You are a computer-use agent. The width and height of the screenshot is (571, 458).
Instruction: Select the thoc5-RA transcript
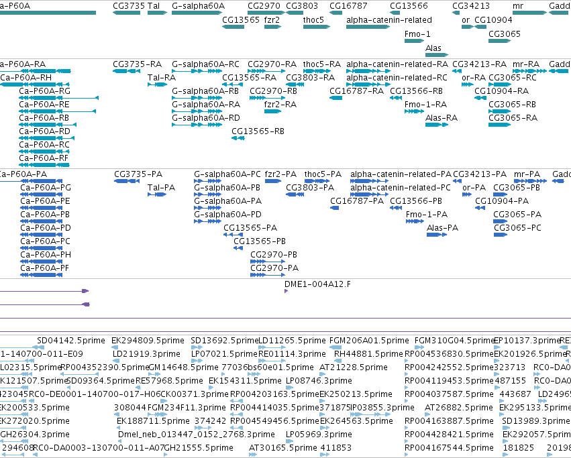click(x=317, y=71)
